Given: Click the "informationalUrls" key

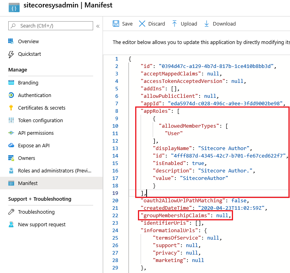Looking at the screenshot, I should 169,230.
